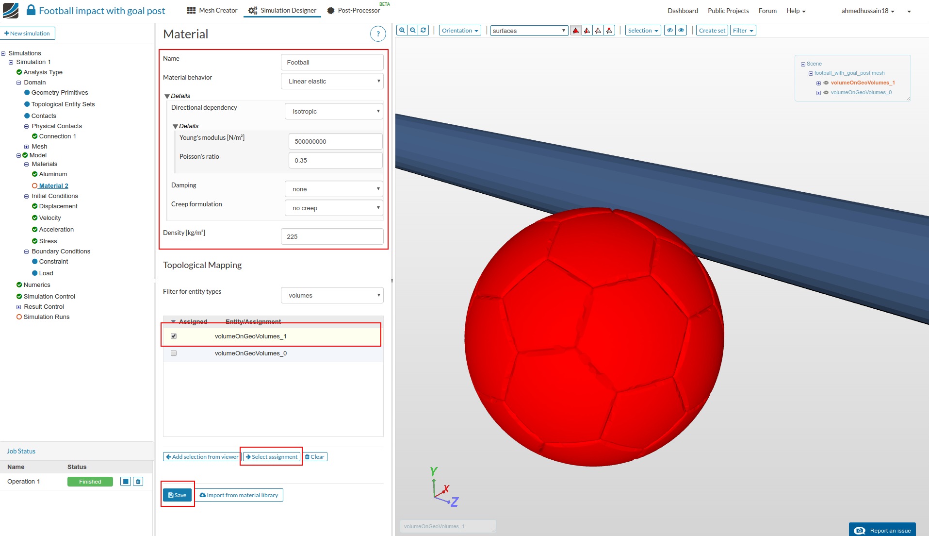Open the viewer Filter dropdown
The height and width of the screenshot is (536, 929).
click(743, 31)
